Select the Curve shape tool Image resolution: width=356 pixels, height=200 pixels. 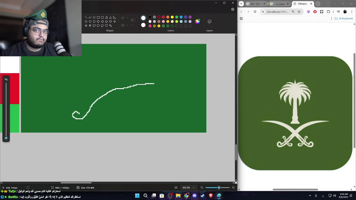[90, 17]
